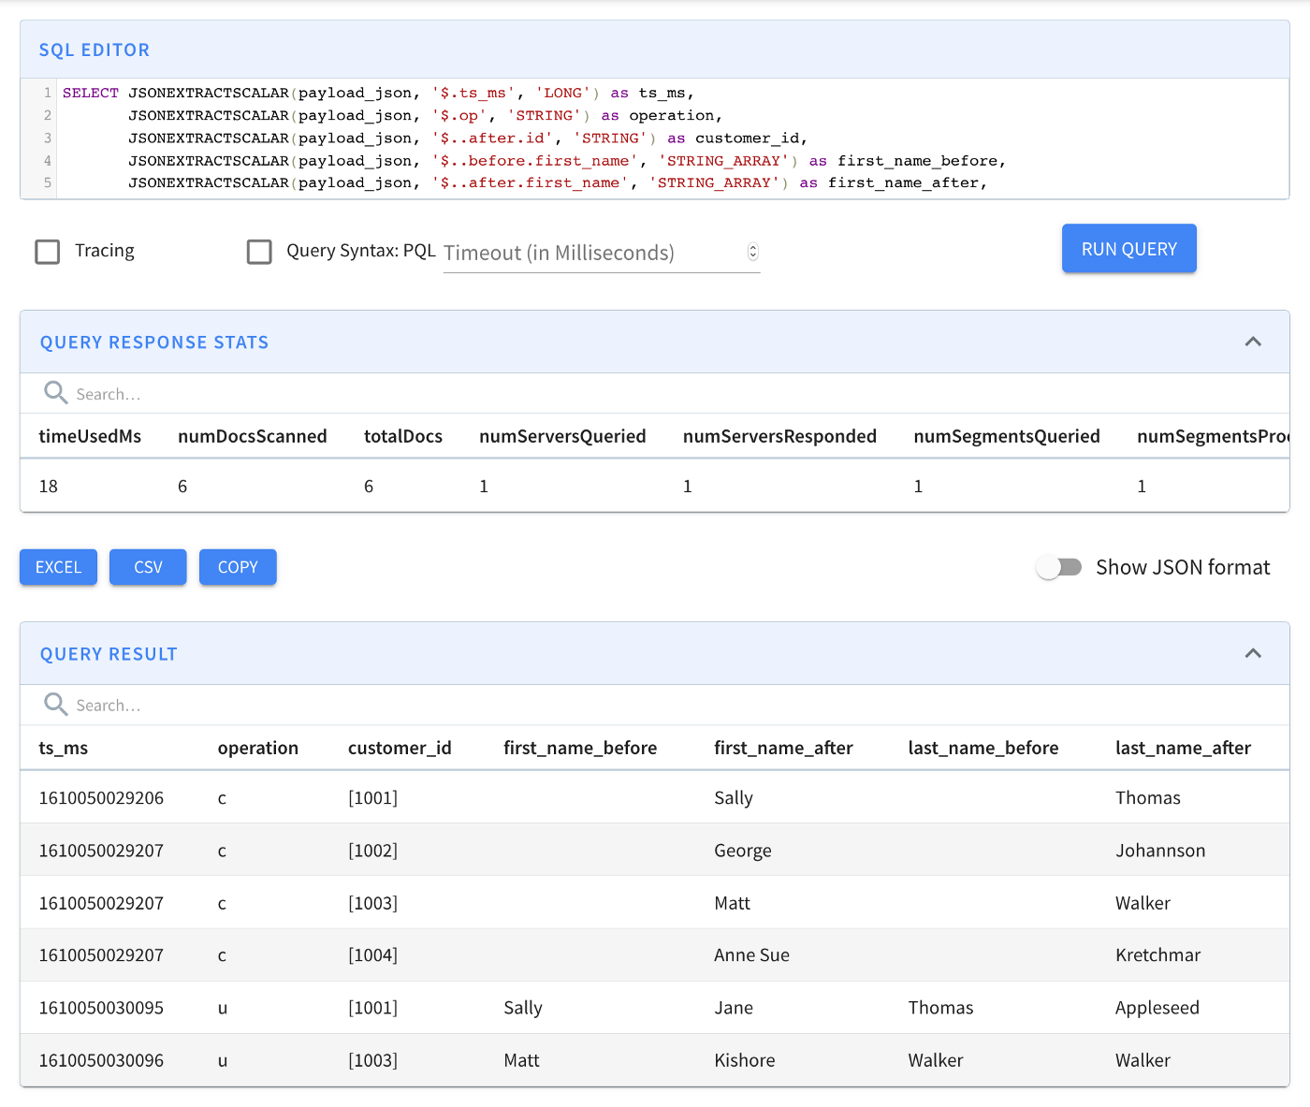
Task: Click the increment stepper on the Timeout field
Action: coord(752,248)
